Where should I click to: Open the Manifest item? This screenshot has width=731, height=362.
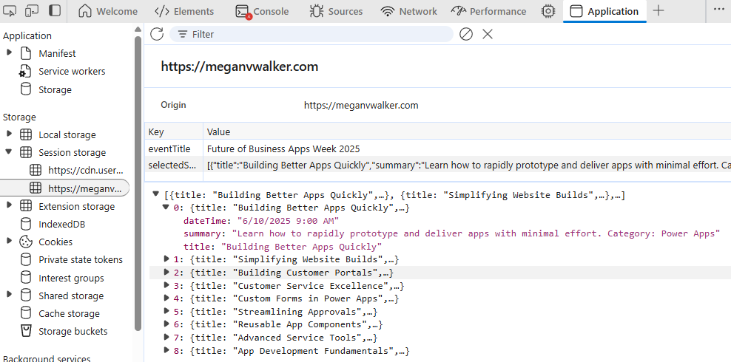tap(57, 54)
